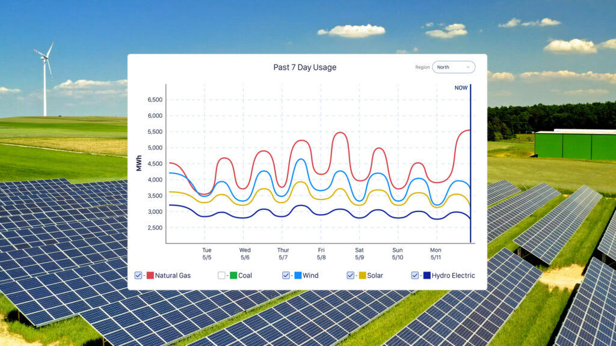Open the Region dropdown showing North
This screenshot has width=616, height=346.
(453, 67)
